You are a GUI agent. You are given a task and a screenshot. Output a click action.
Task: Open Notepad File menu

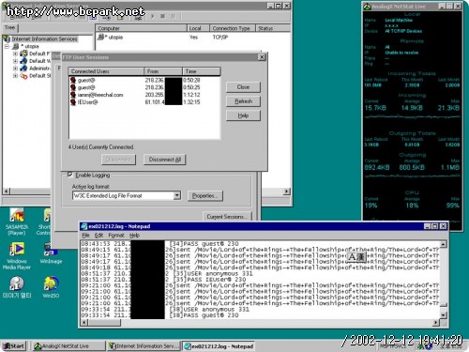click(85, 236)
